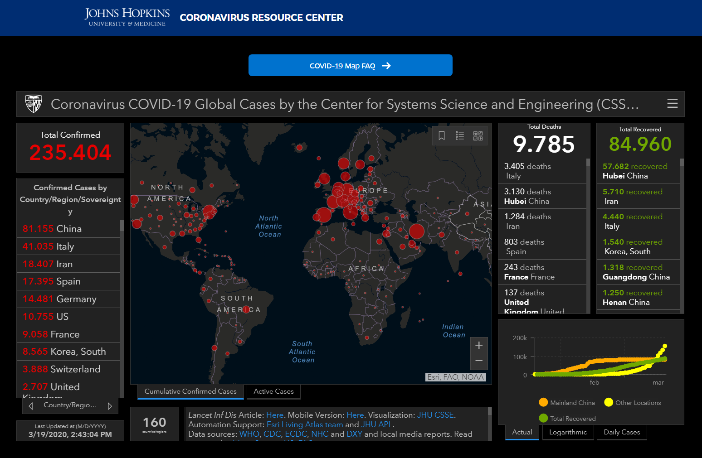Select the Logarithmic chart tab
This screenshot has width=702, height=458.
pos(568,432)
